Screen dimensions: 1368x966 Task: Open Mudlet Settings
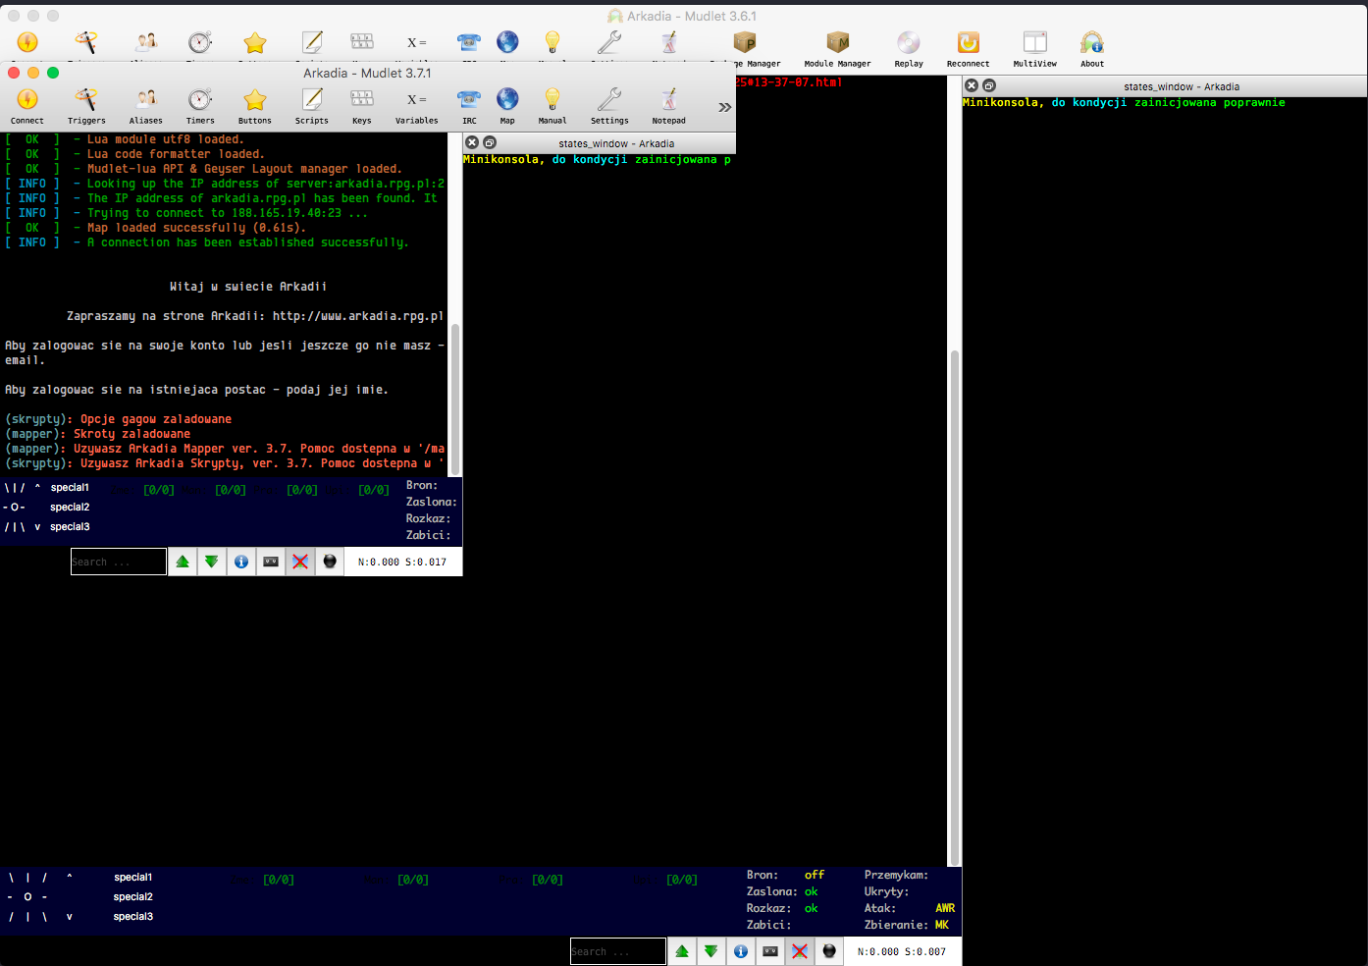pyautogui.click(x=608, y=103)
